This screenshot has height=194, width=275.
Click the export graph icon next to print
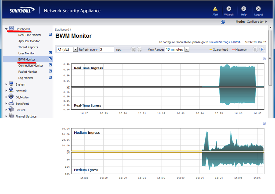pos(133,50)
